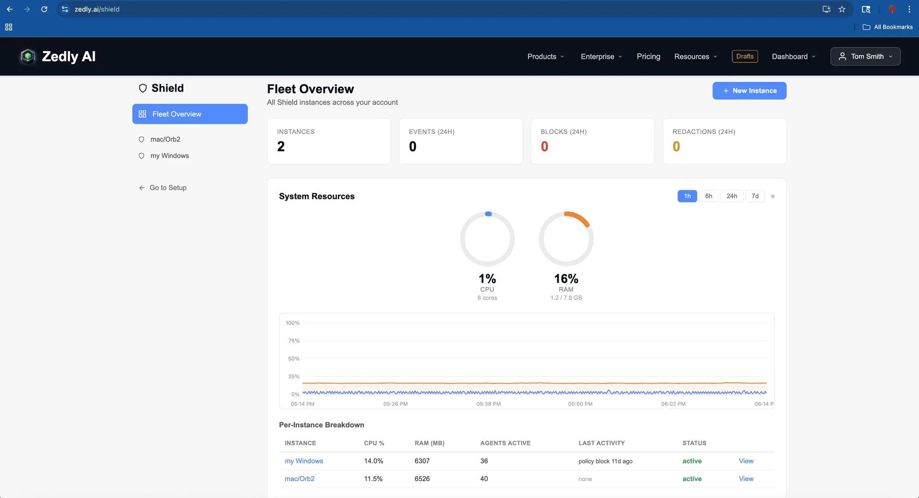Click the left arrow beside Go to Setup
This screenshot has width=919, height=498.
142,188
